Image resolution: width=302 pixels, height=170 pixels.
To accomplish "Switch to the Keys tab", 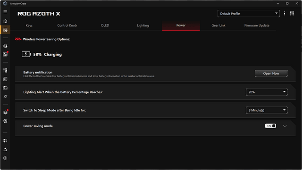I will (x=29, y=25).
